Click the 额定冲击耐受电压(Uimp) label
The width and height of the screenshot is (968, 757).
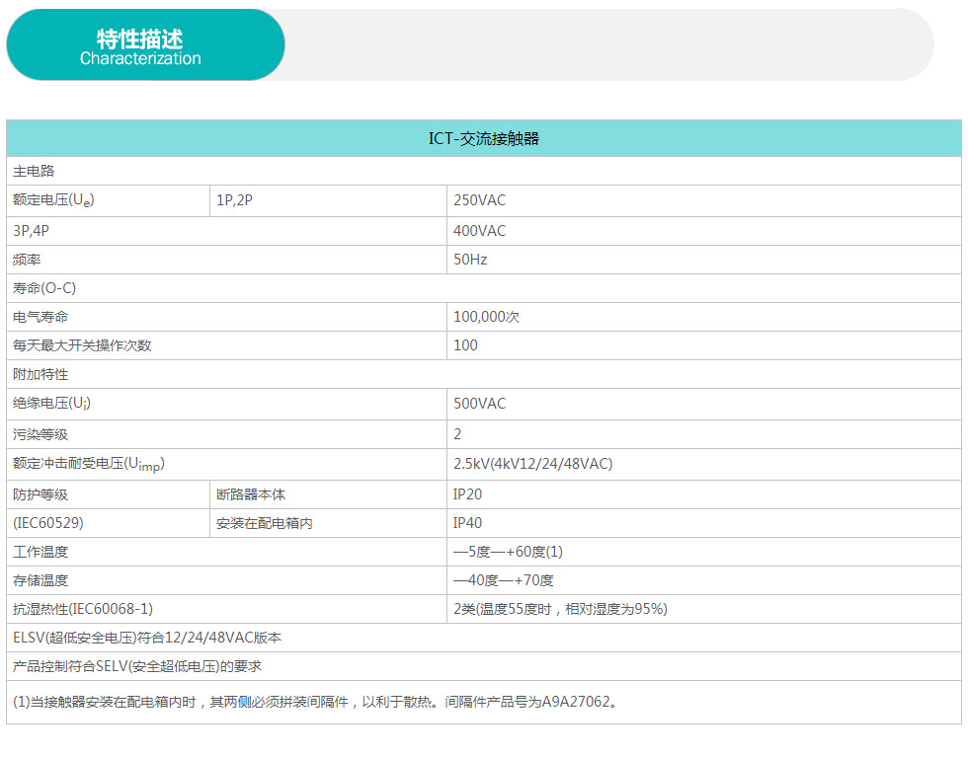point(89,464)
